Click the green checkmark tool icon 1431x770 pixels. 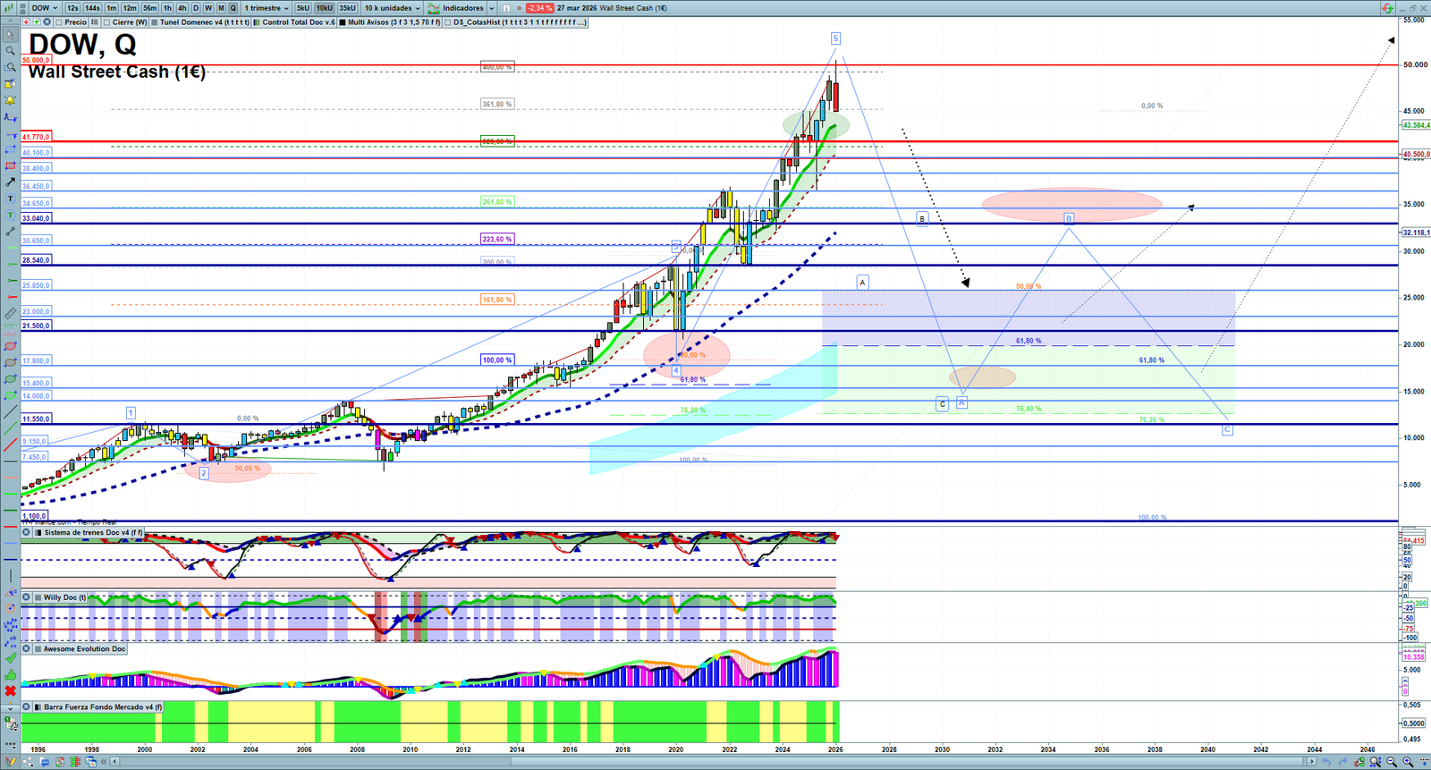point(10,658)
